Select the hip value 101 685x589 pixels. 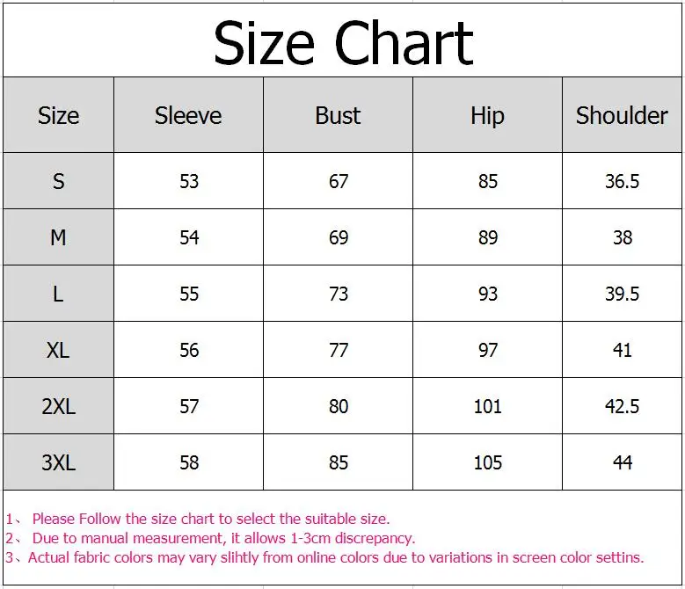487,406
